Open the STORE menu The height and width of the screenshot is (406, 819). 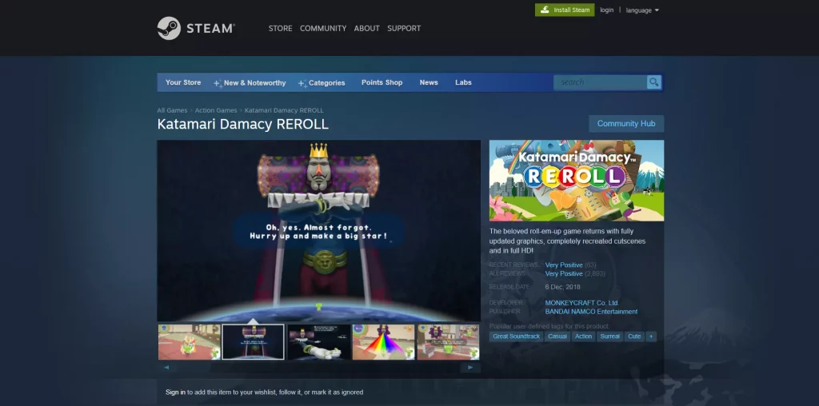[x=281, y=28]
